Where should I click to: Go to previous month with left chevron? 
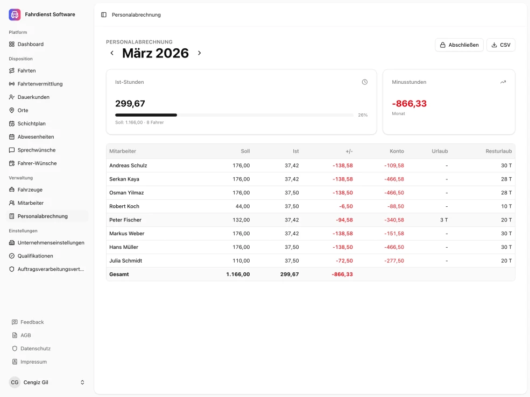click(112, 53)
